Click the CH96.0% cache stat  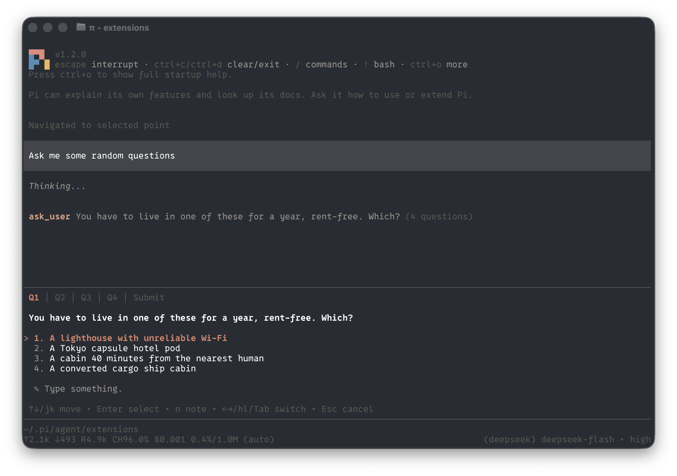tap(130, 439)
